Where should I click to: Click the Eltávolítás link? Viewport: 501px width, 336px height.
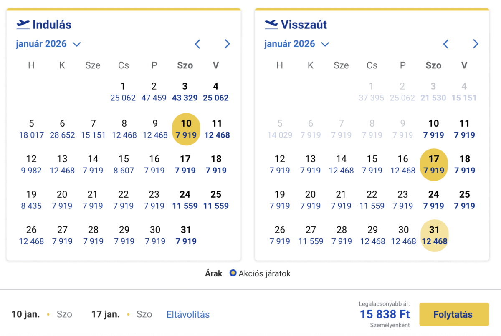point(188,314)
